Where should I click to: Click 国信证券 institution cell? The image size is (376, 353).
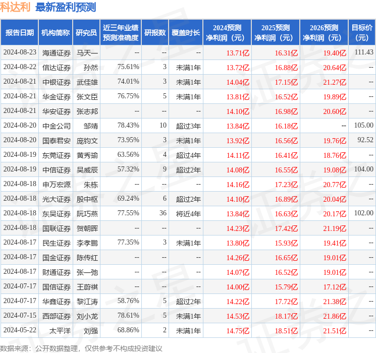[57, 287]
